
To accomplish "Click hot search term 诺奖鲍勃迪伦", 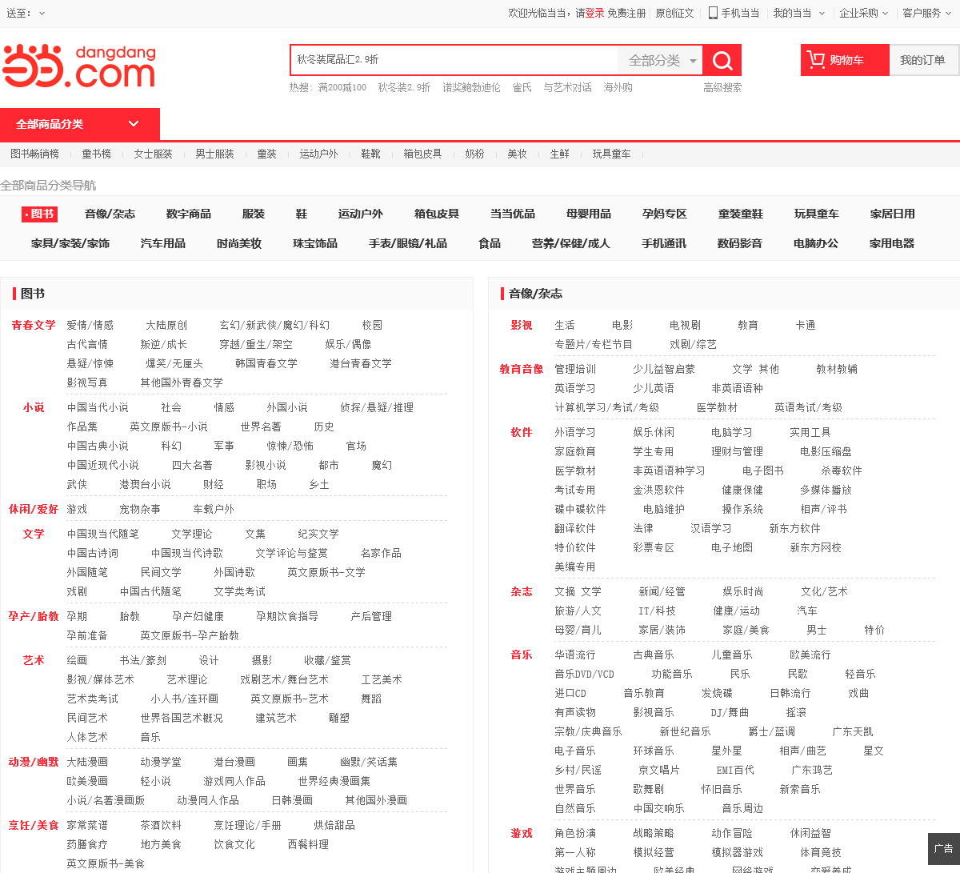I will click(472, 87).
